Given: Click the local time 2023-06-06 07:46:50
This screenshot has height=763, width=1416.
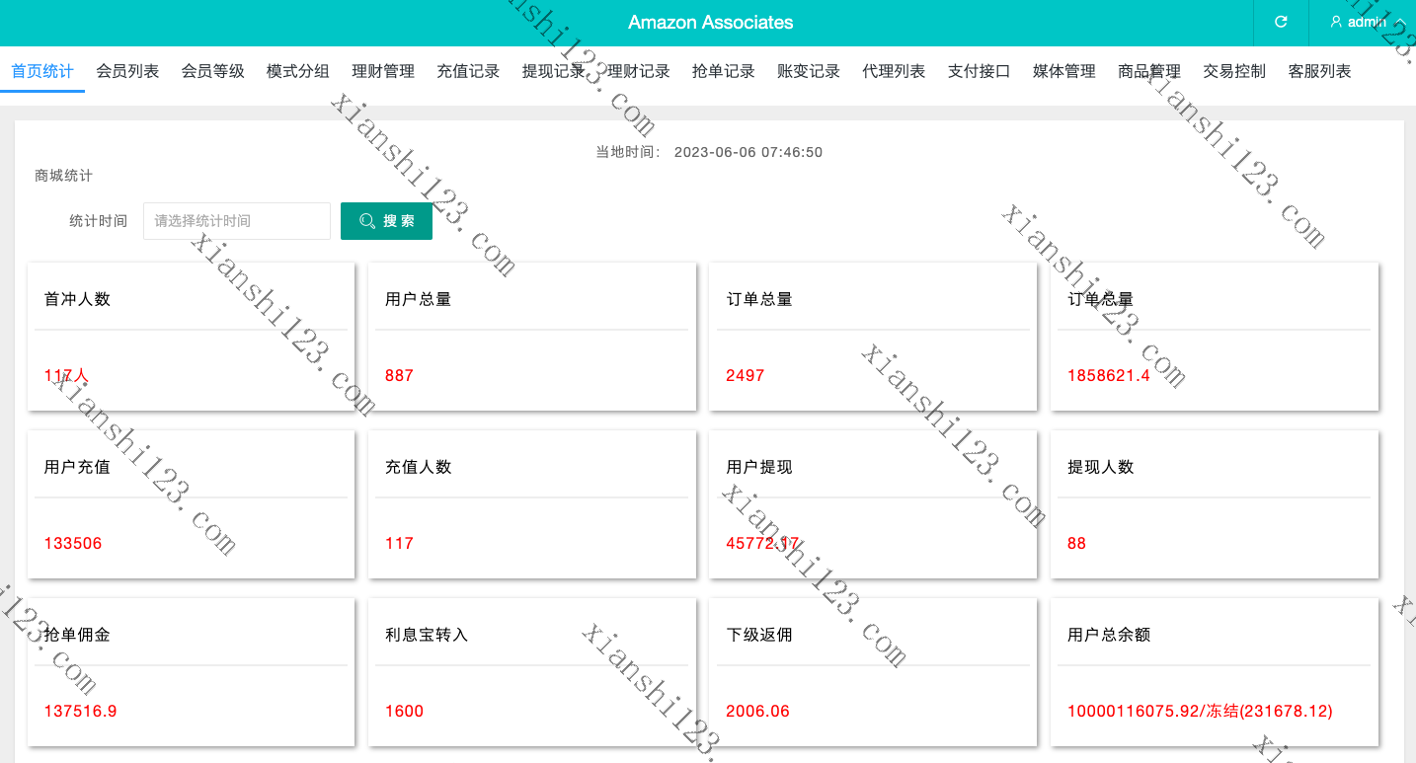Looking at the screenshot, I should pos(748,152).
